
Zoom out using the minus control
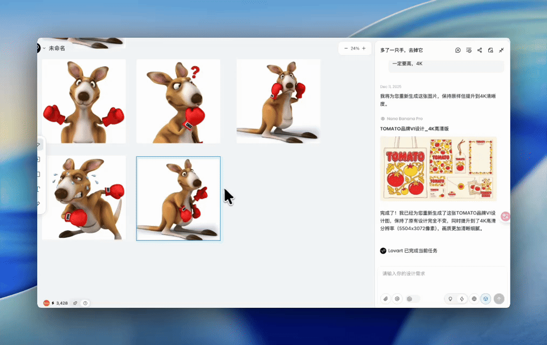tap(345, 48)
